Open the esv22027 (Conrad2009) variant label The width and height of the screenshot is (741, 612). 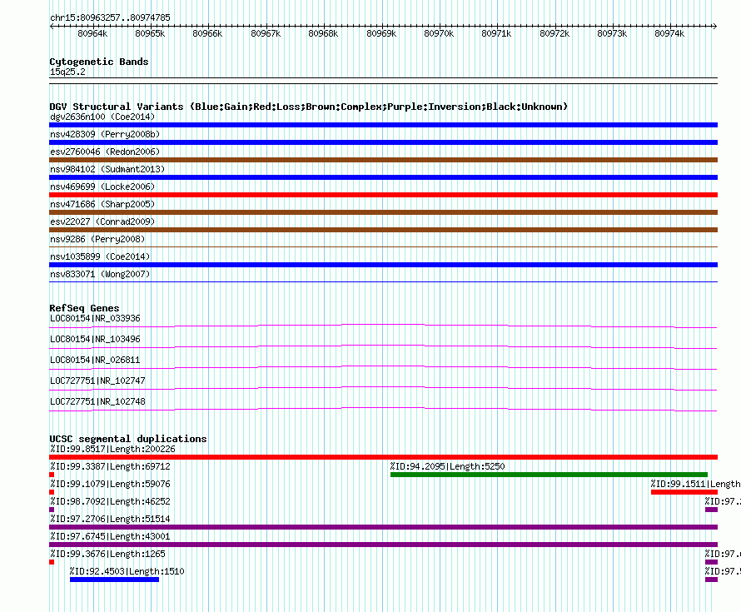coord(102,221)
